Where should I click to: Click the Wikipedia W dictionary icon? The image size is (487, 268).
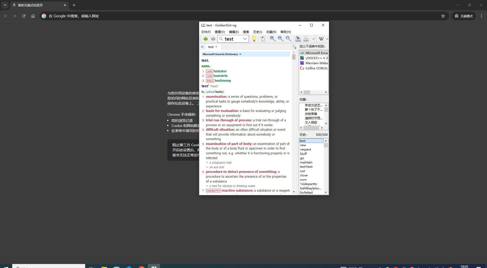(321, 39)
